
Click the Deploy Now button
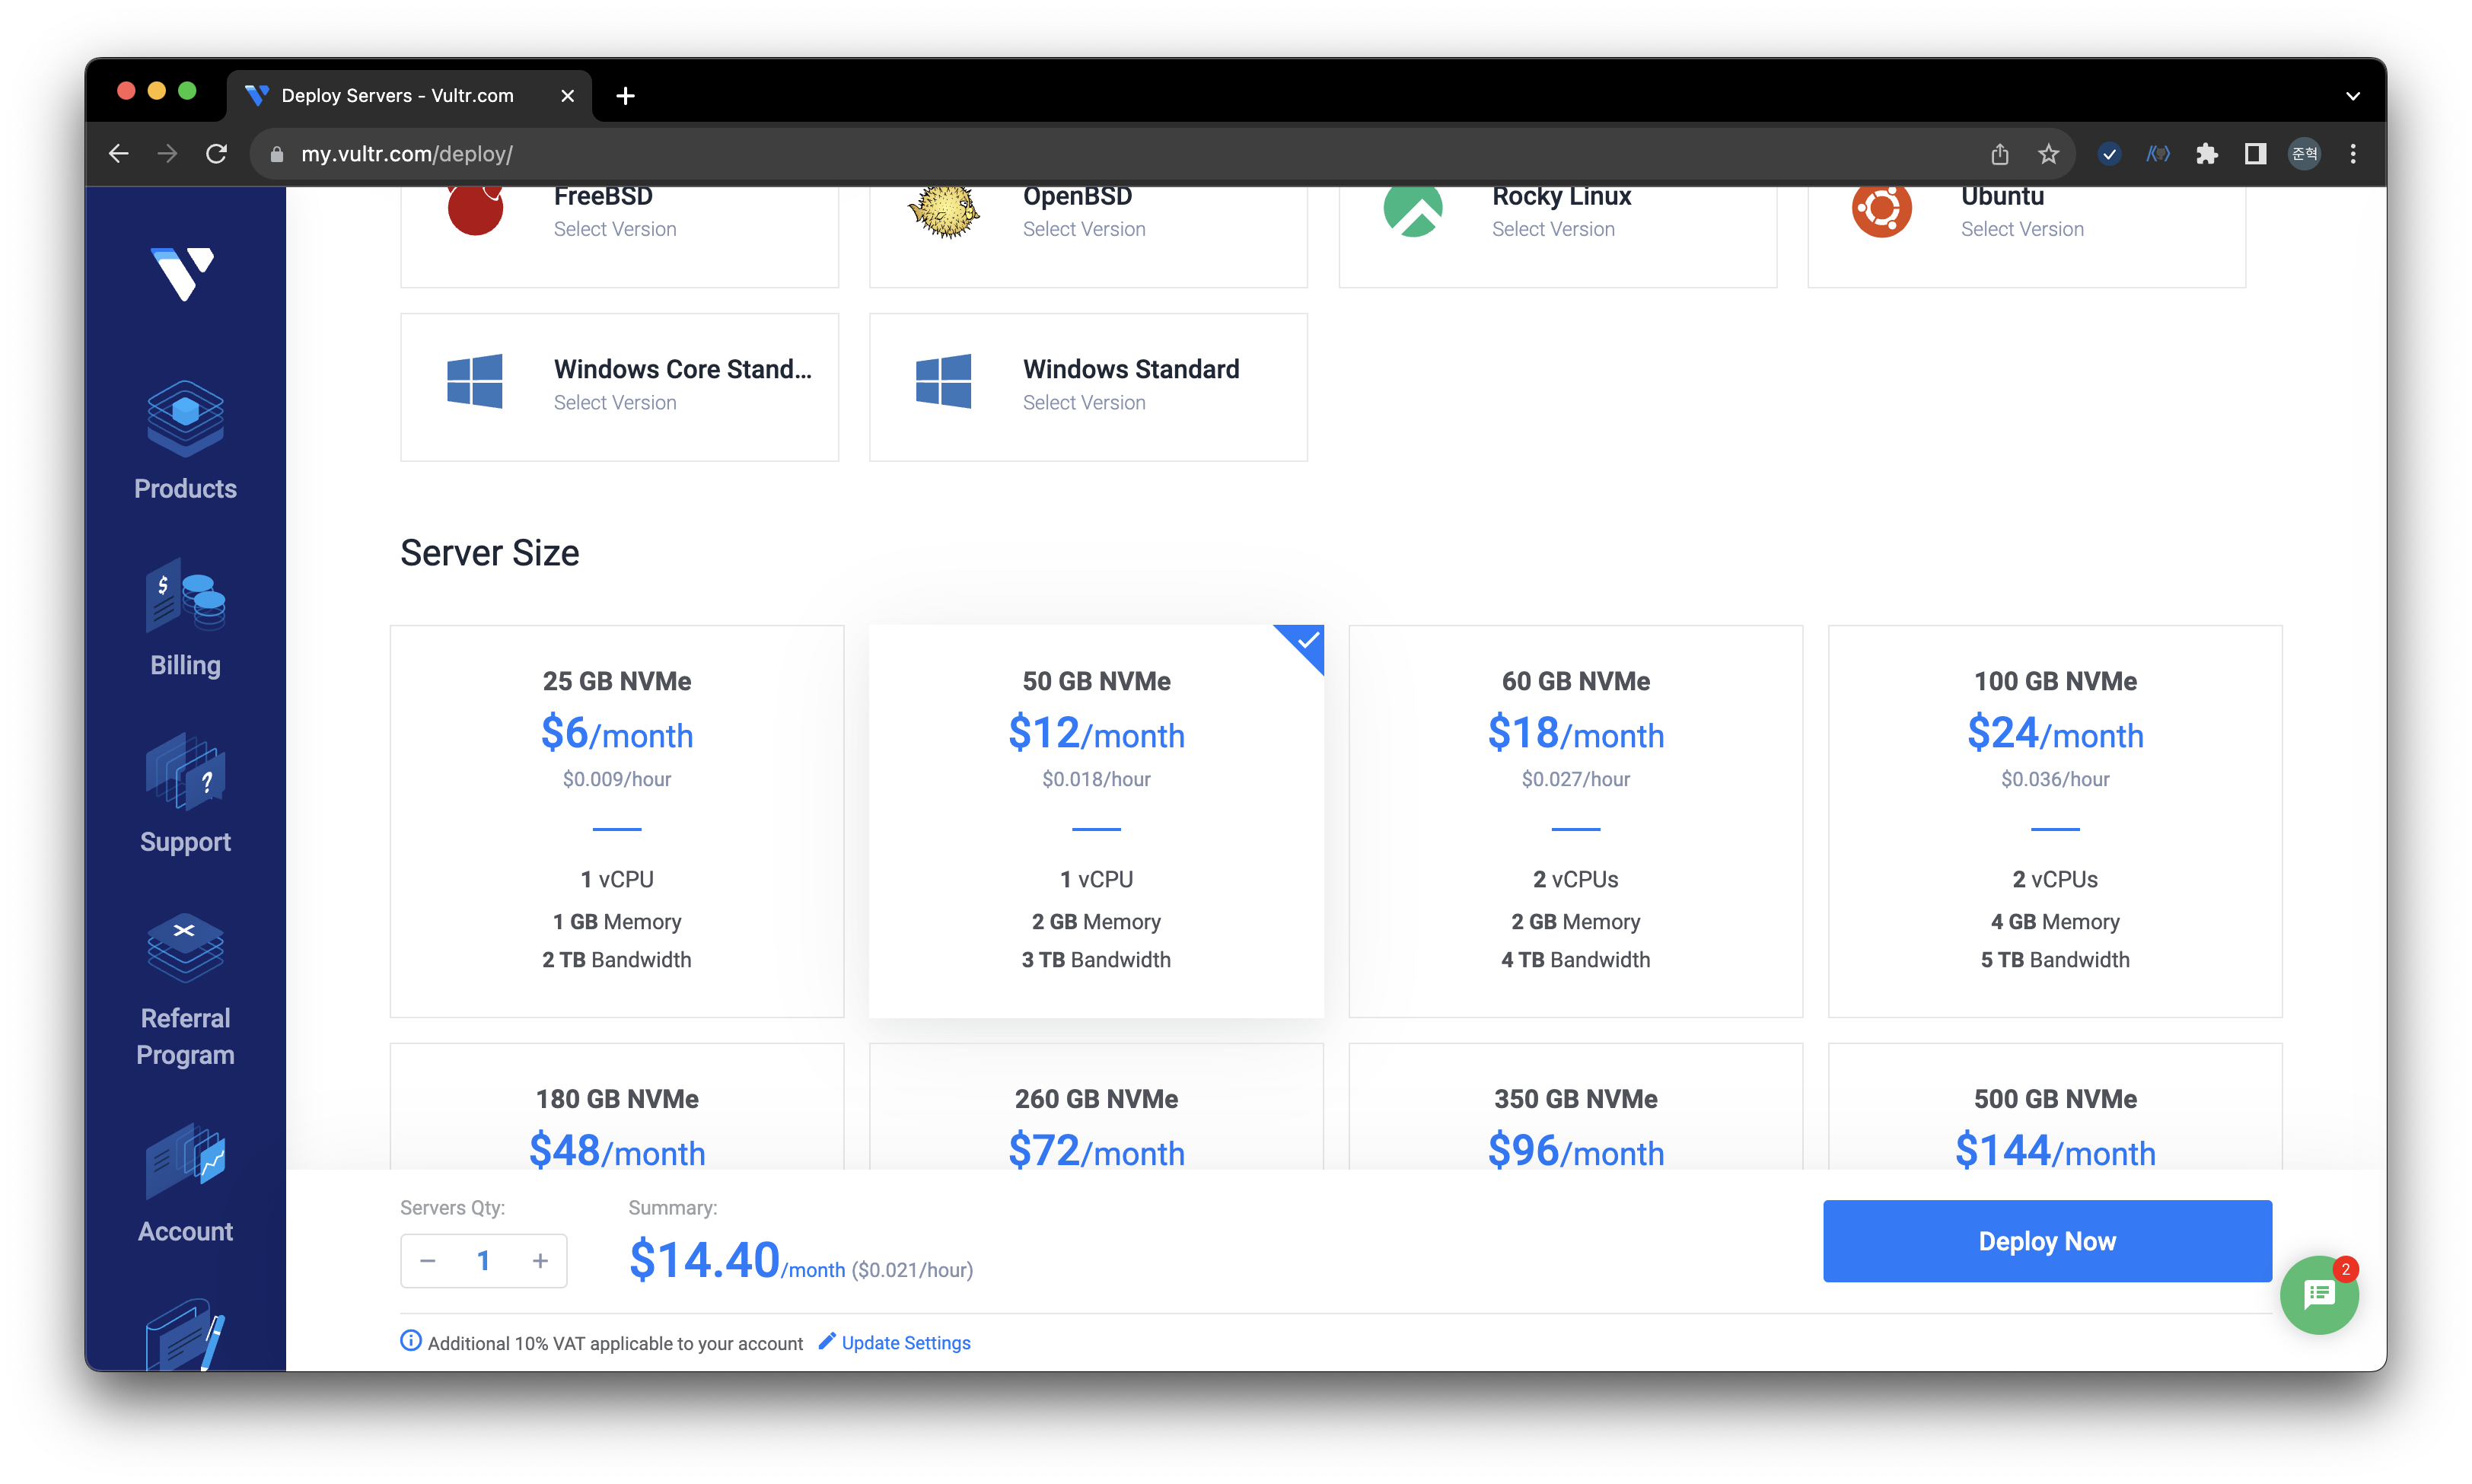point(2047,1240)
